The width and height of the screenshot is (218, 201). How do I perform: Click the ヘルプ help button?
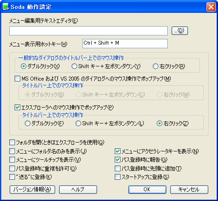(x=78, y=189)
